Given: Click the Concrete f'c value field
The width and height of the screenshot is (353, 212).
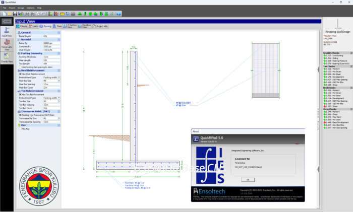Looking at the screenshot, I should tap(51, 46).
